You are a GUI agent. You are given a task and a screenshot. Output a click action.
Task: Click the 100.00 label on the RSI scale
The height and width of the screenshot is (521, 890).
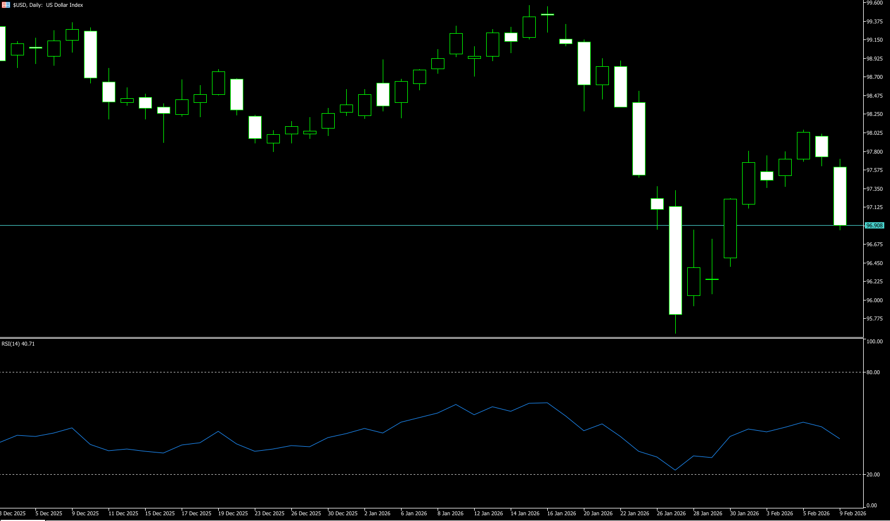[x=875, y=342]
